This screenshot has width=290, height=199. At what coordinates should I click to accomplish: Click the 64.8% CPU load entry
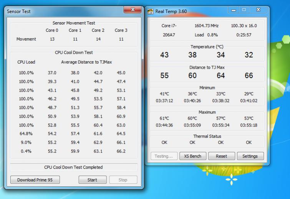[26, 133]
